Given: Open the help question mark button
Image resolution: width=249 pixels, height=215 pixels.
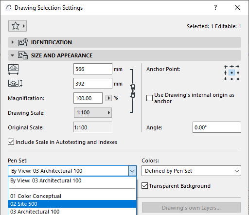Looking at the screenshot, I should [x=215, y=7].
